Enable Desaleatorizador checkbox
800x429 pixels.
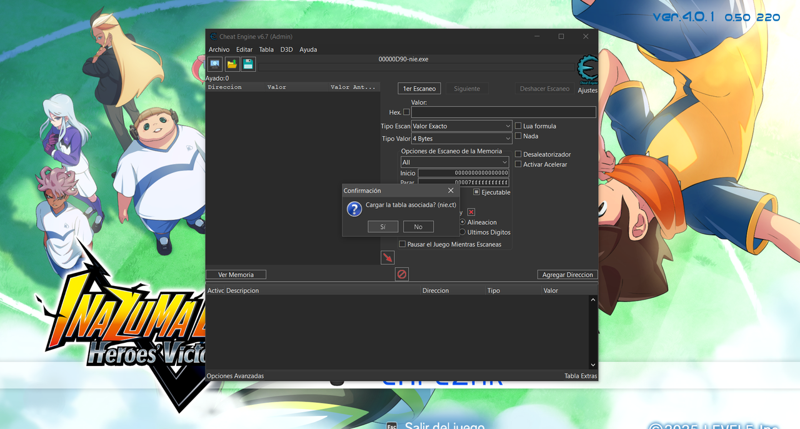[518, 154]
